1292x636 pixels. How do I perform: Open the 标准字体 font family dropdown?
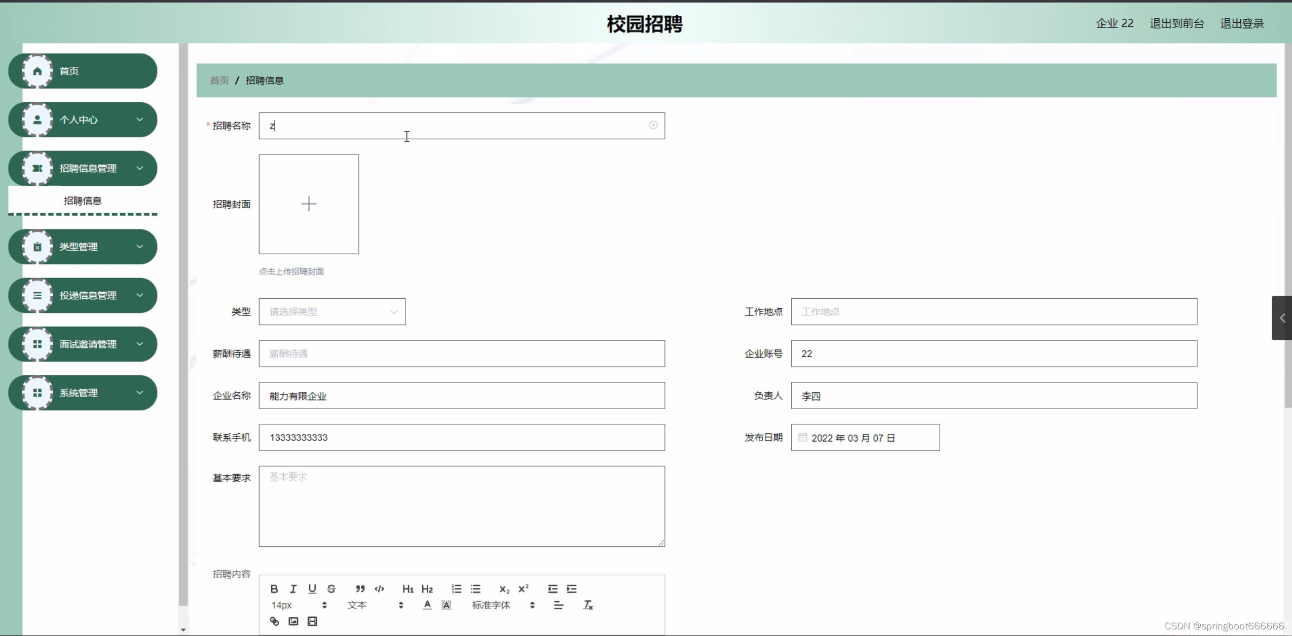point(503,605)
